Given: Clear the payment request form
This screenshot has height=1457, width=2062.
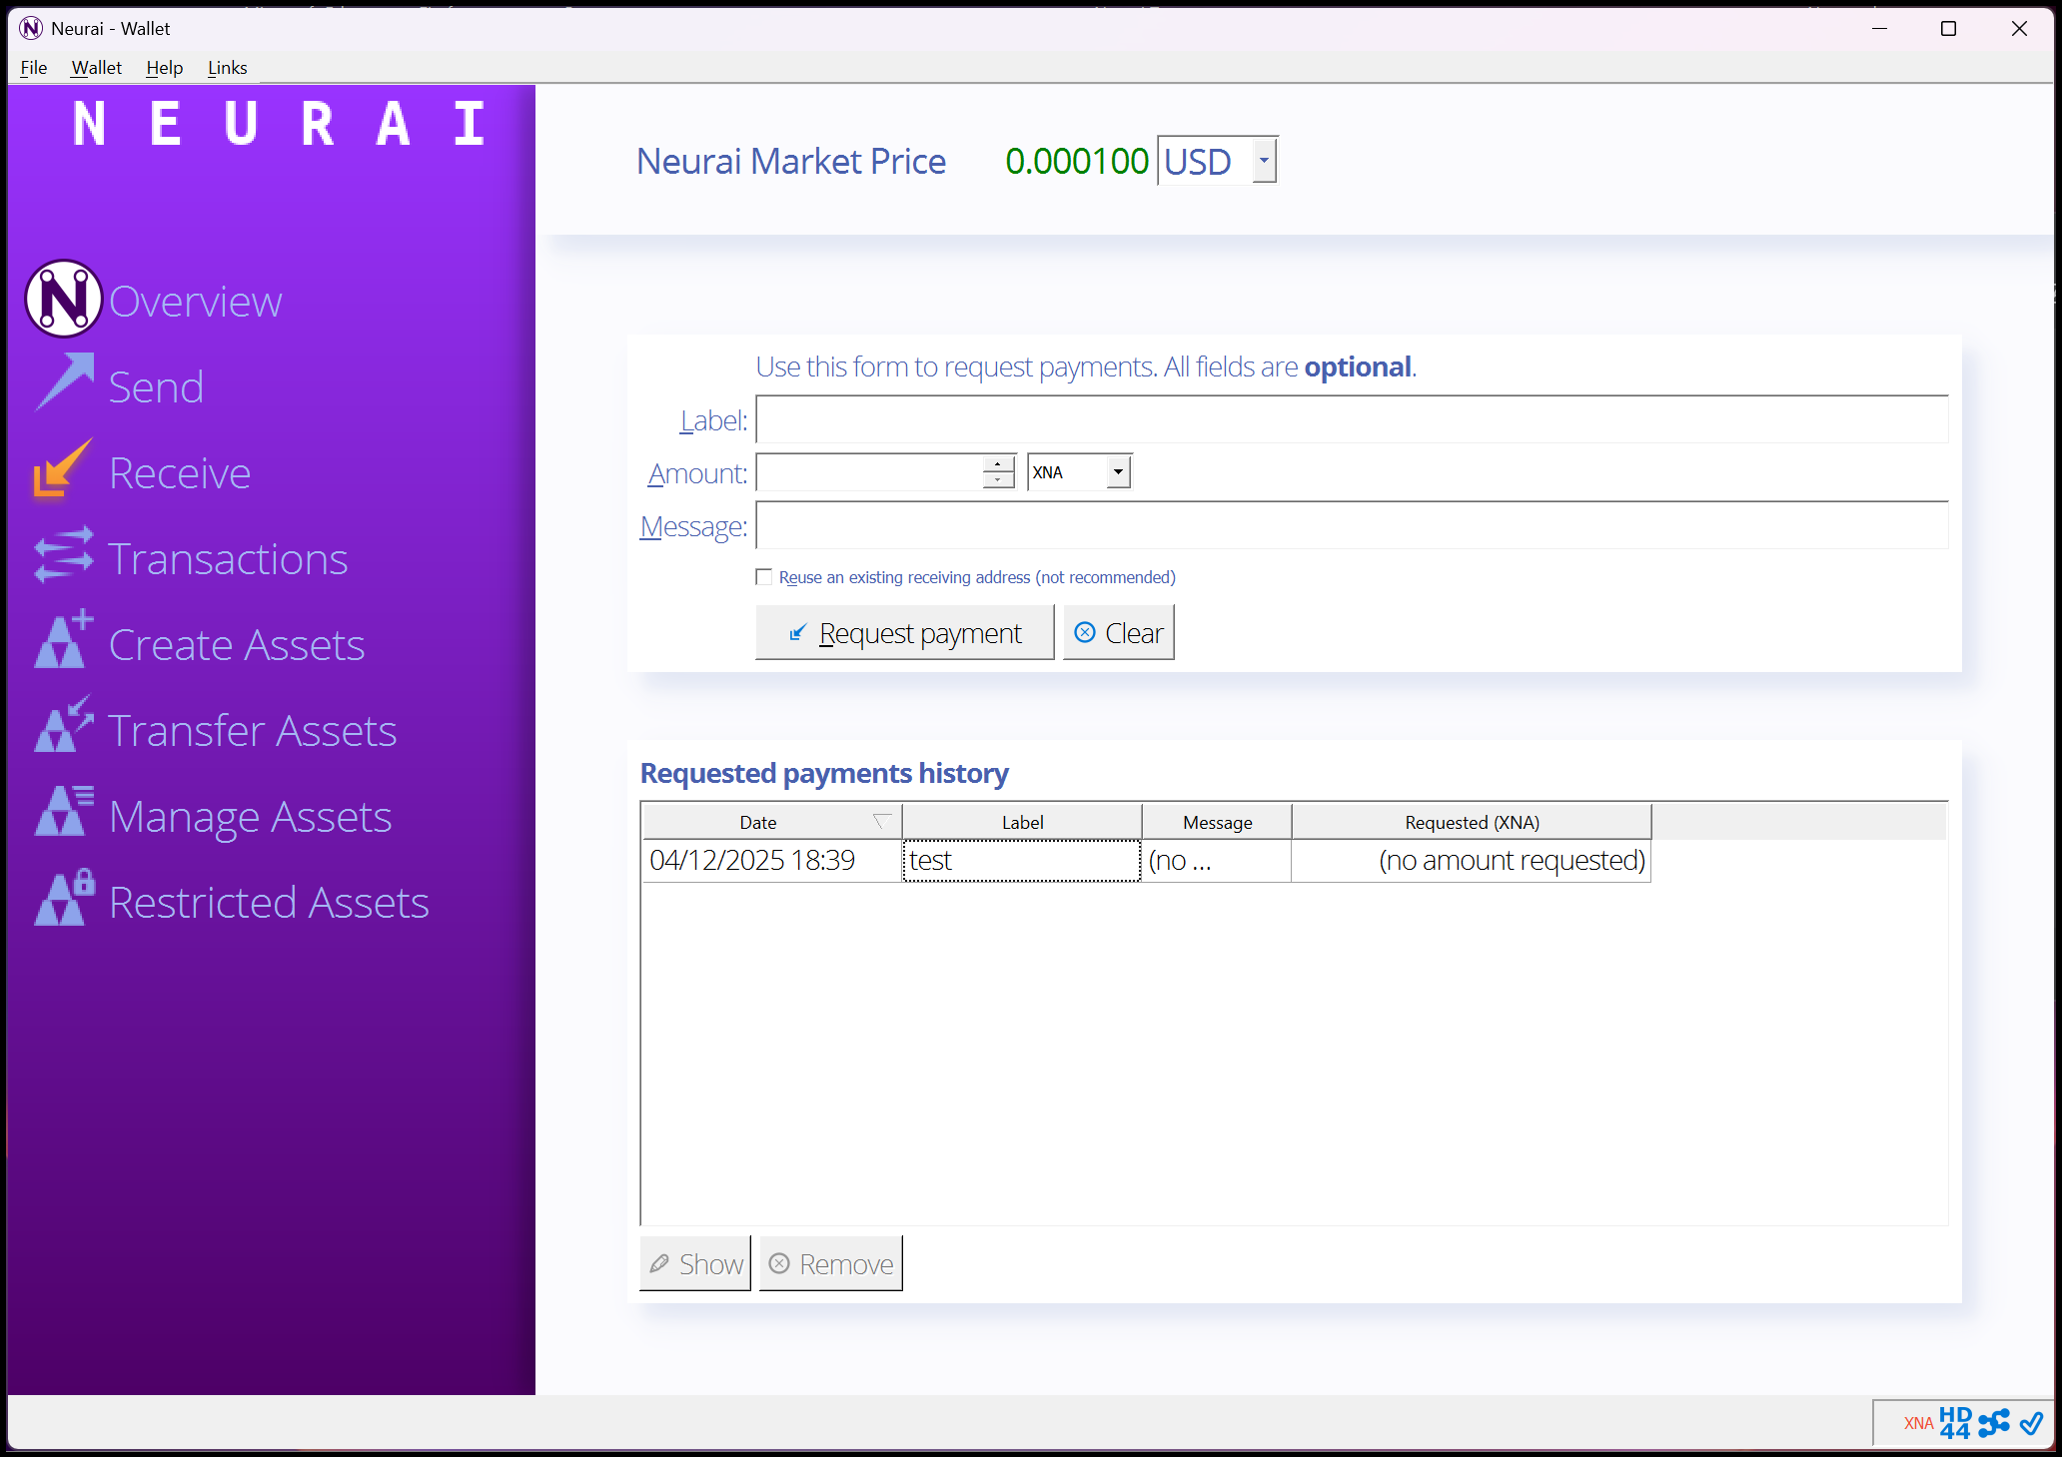Looking at the screenshot, I should 1118,632.
